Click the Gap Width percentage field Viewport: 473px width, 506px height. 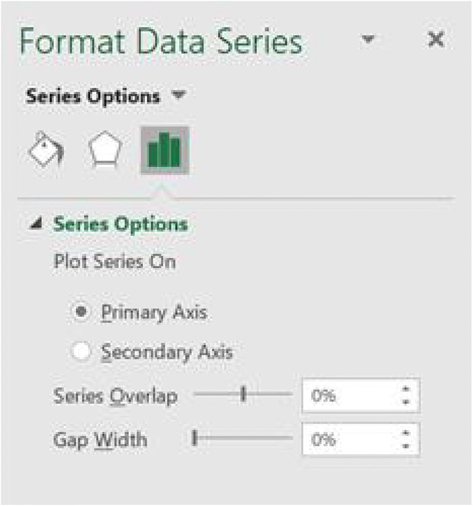[348, 440]
